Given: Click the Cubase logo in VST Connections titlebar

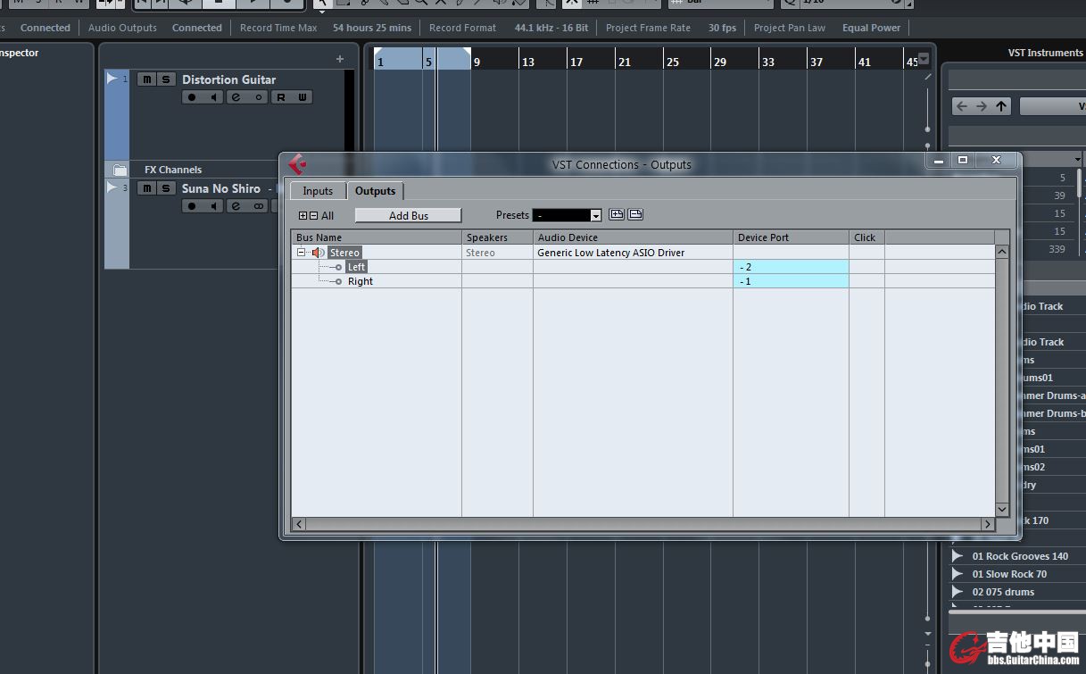Looking at the screenshot, I should [x=297, y=164].
